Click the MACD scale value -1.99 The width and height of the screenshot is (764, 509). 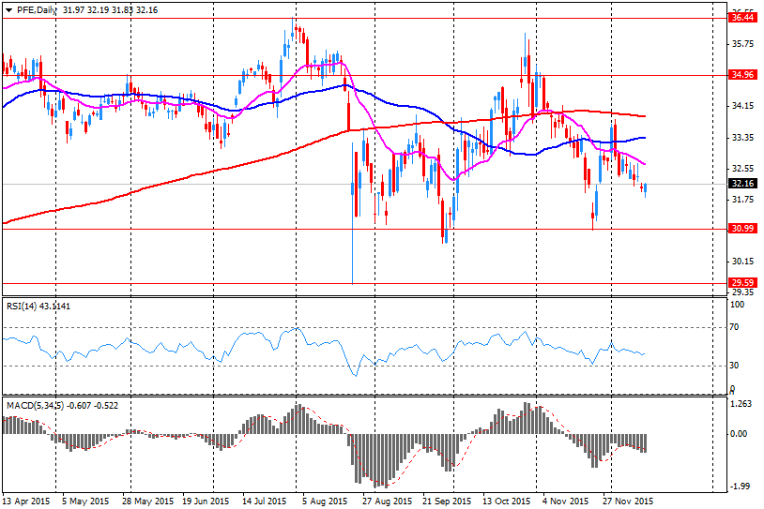point(741,487)
